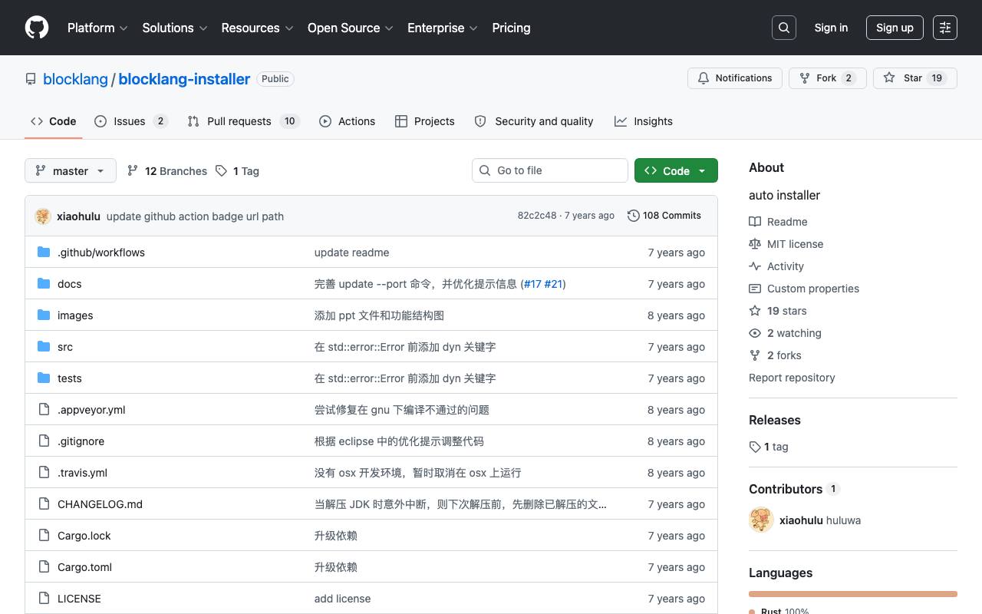Click the pulse icon beside Activity
The image size is (982, 614).
pos(755,266)
